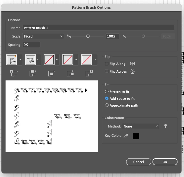Open the side tile dropdown arrow
Image resolution: width=184 pixels, height=177 pixels.
38,60
